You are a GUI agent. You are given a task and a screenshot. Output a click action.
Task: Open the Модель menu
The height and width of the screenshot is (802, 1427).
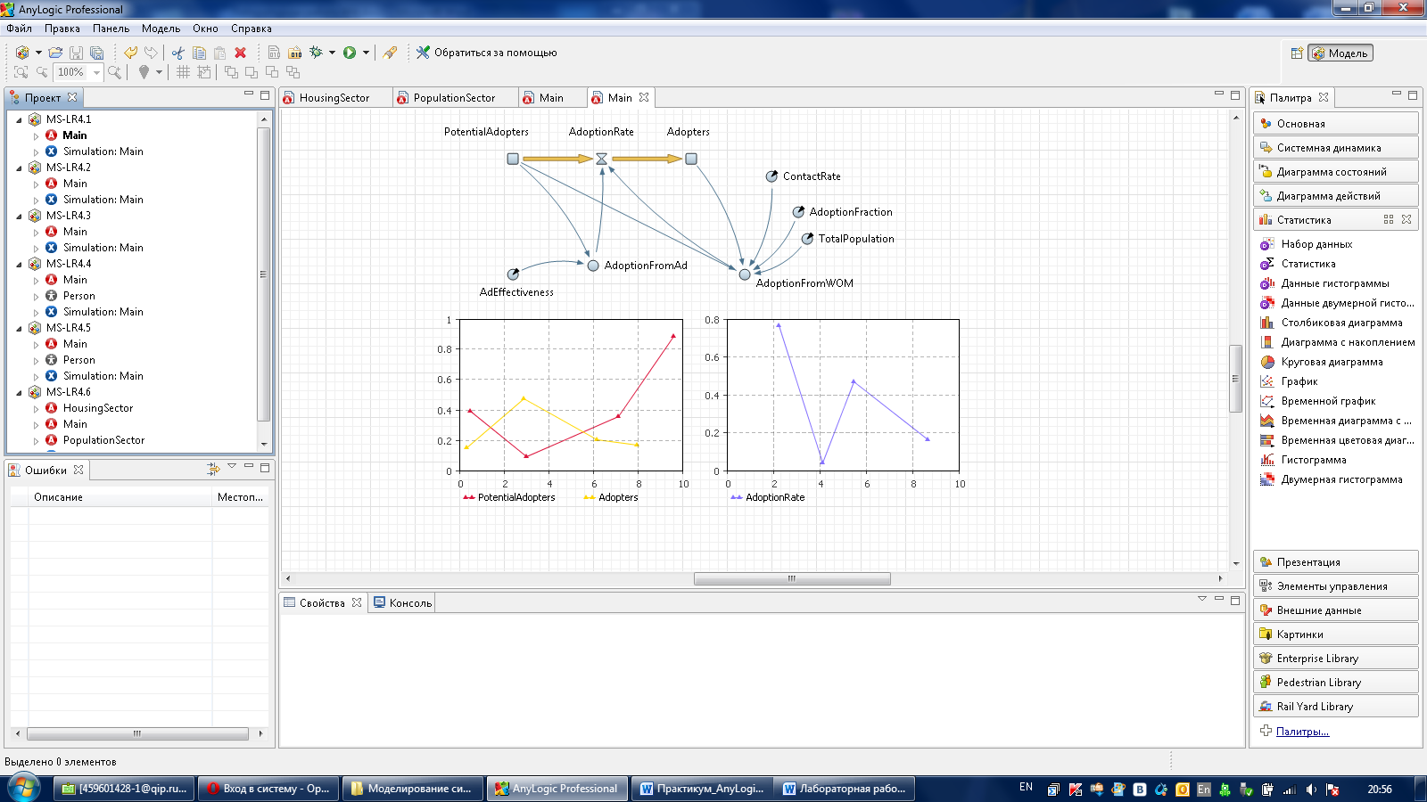pos(161,29)
